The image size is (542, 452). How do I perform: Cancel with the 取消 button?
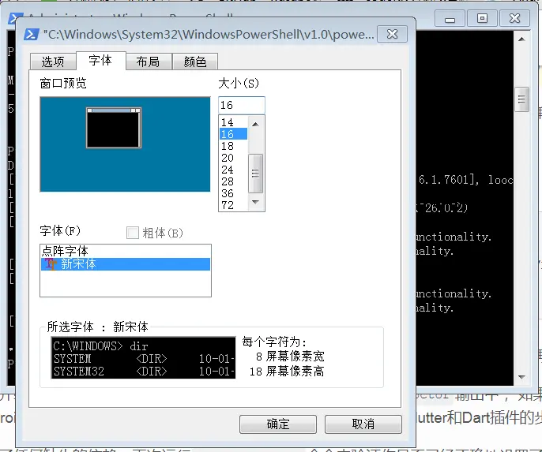coord(363,424)
